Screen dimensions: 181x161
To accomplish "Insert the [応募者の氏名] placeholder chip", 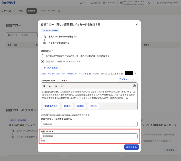I will [51, 106].
